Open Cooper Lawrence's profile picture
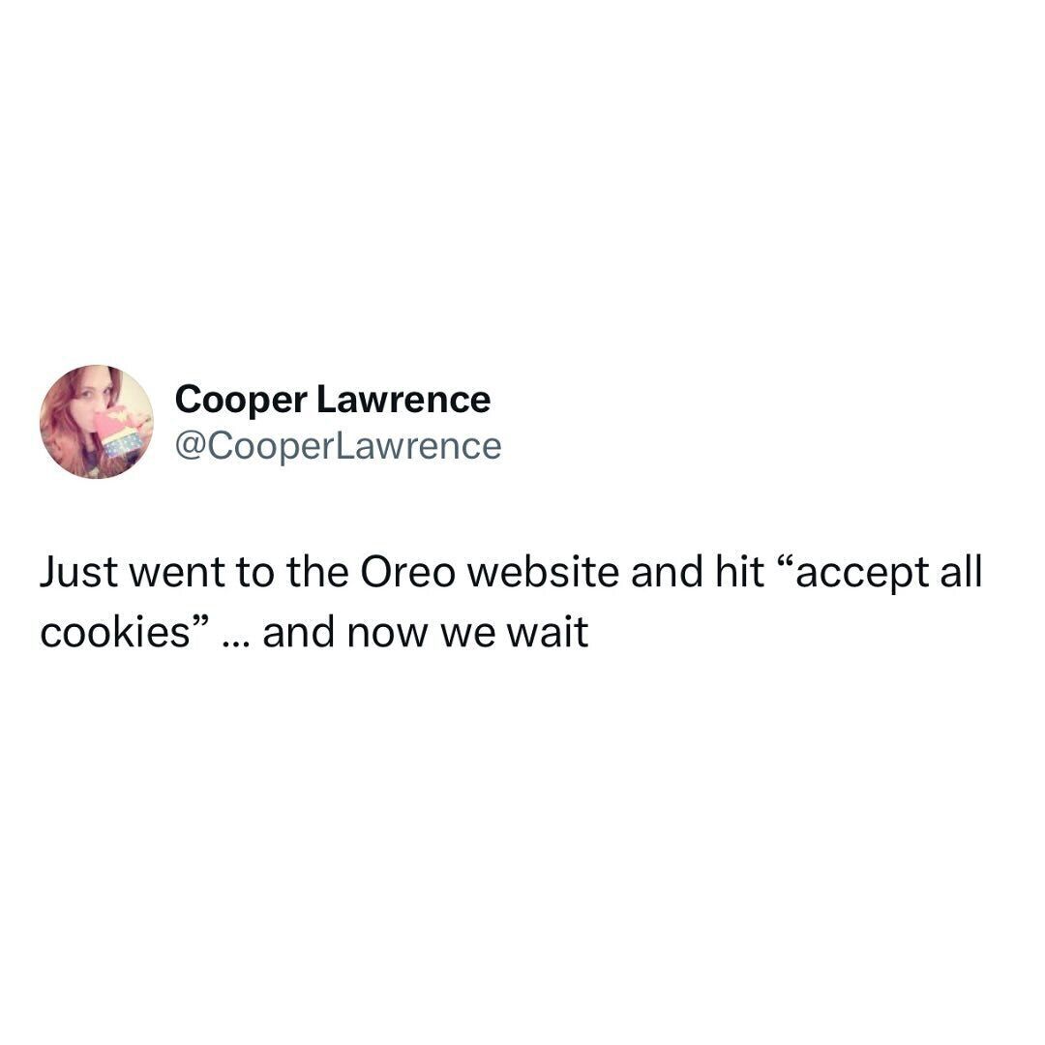Image resolution: width=1045 pixels, height=1045 pixels. 97,422
